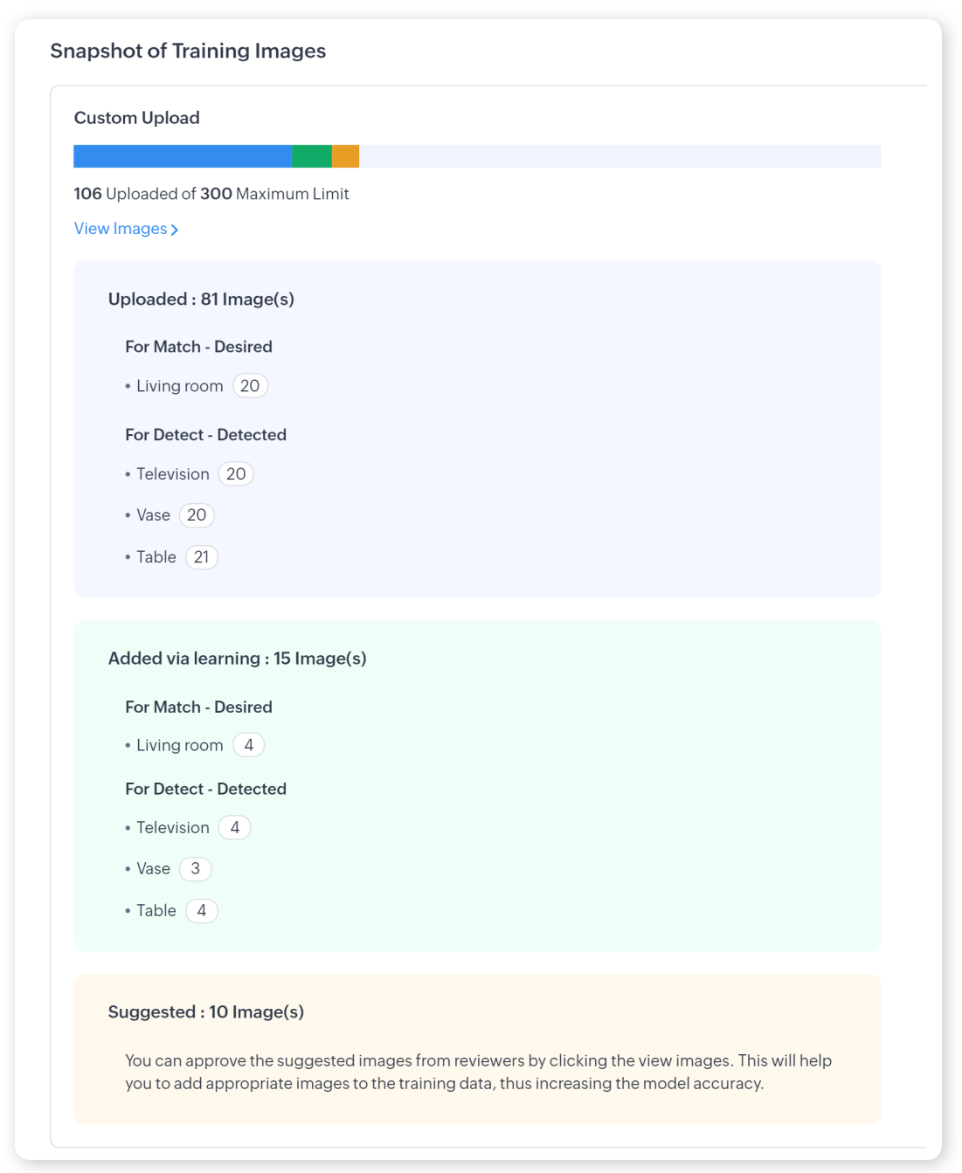Click the empty portion of the upload bar

pyautogui.click(x=619, y=156)
